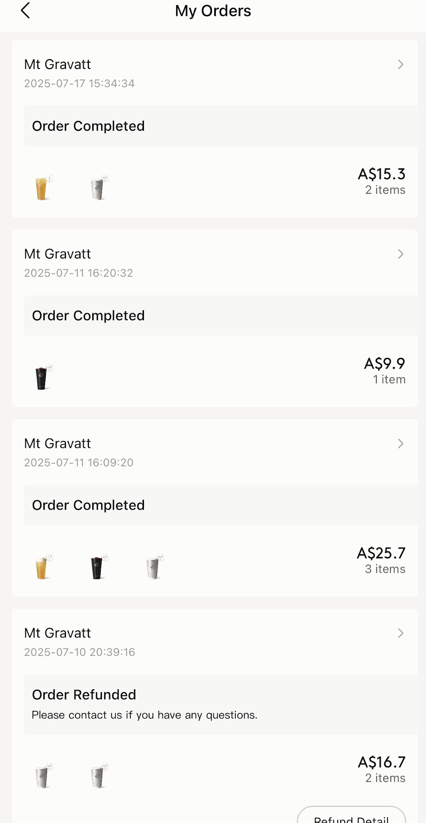Tap the A$16.7 refunded order total
The image size is (426, 823).
pyautogui.click(x=381, y=762)
